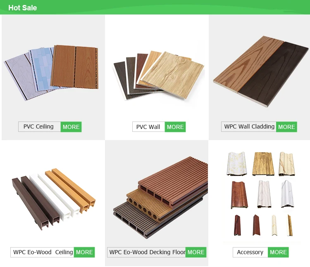Open the PVC Wall label link
The image size is (310, 267).
(x=148, y=127)
